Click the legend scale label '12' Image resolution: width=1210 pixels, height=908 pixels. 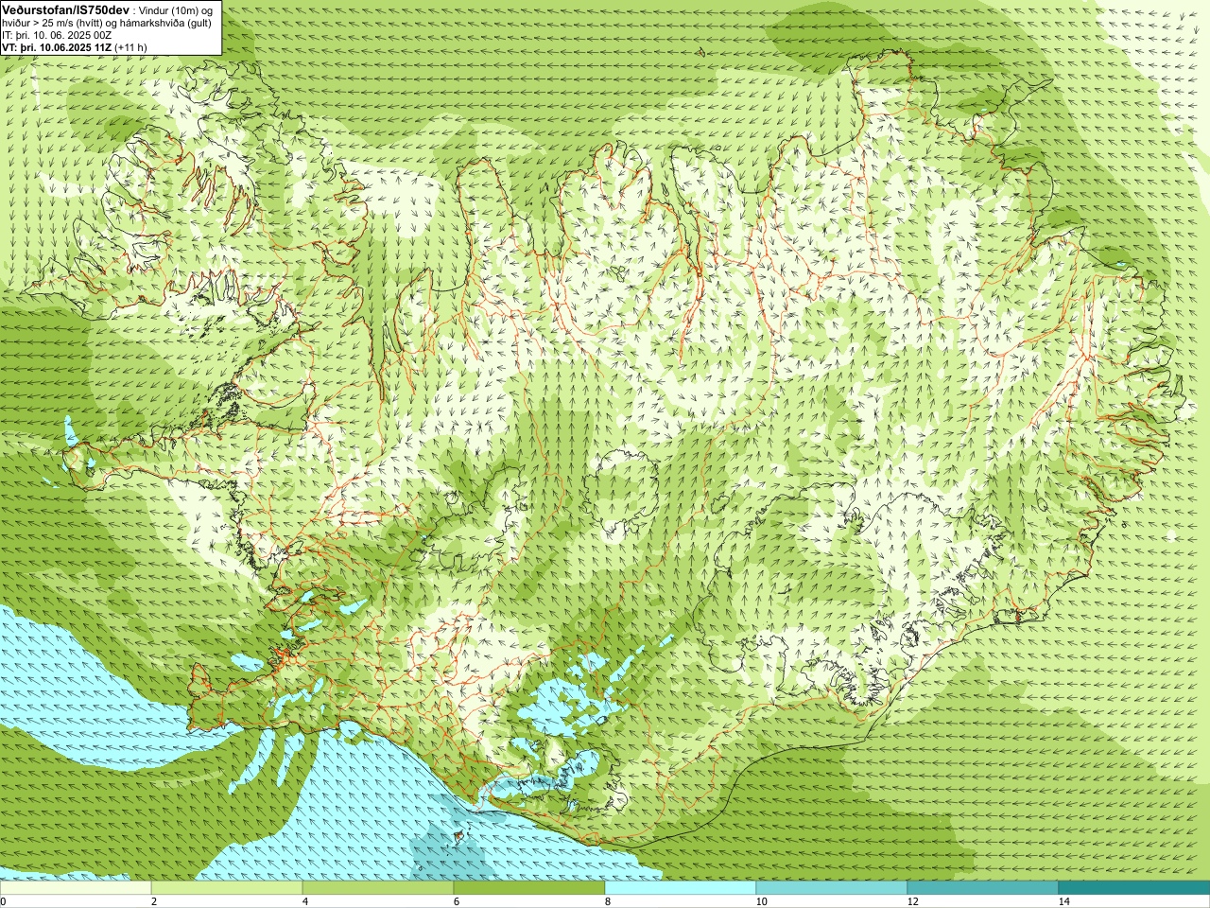tap(912, 901)
